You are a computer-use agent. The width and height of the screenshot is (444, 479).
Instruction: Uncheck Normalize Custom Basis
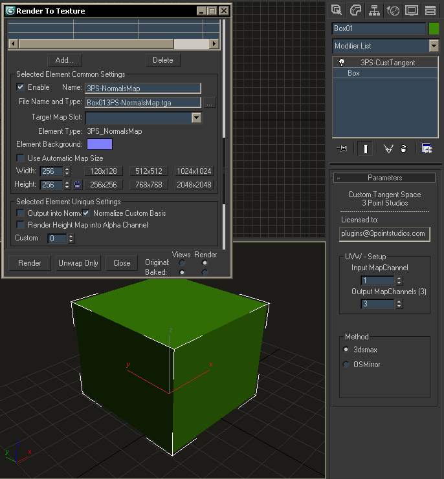point(86,213)
